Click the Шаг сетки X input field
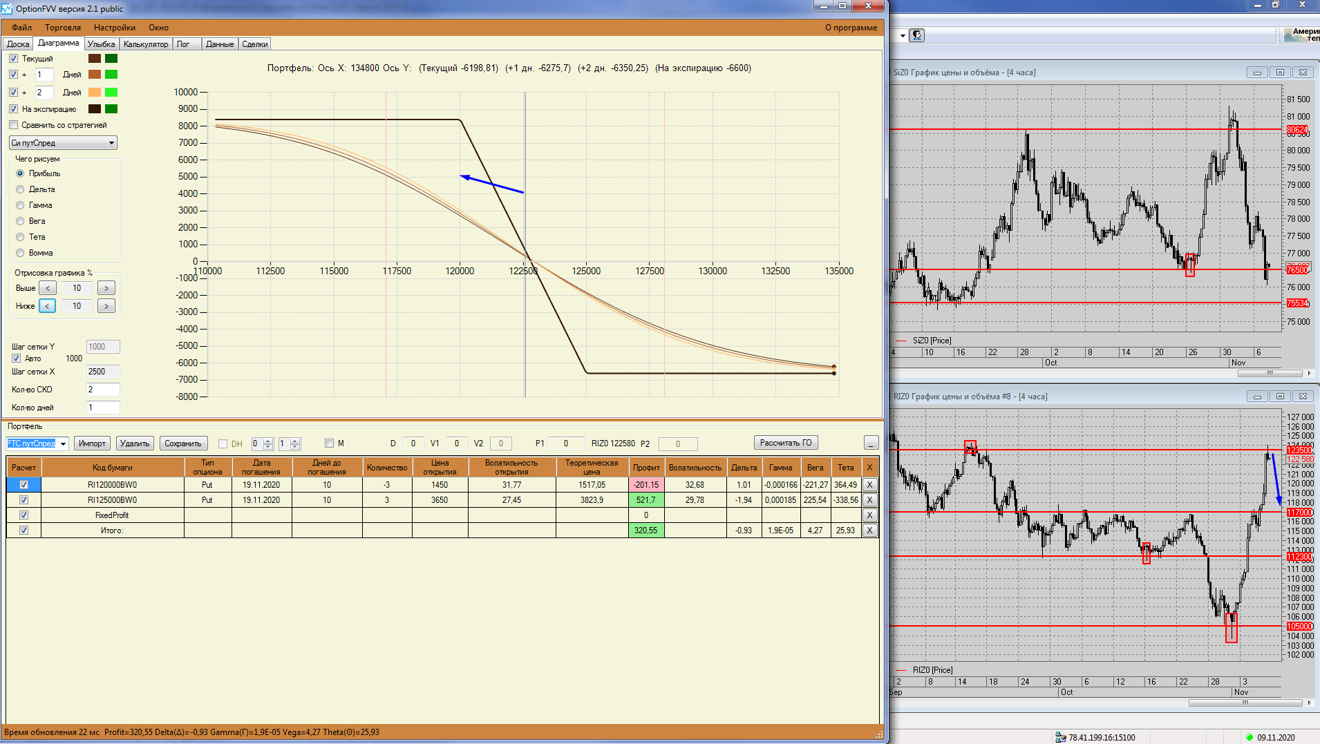Image resolution: width=1320 pixels, height=744 pixels. (x=103, y=372)
